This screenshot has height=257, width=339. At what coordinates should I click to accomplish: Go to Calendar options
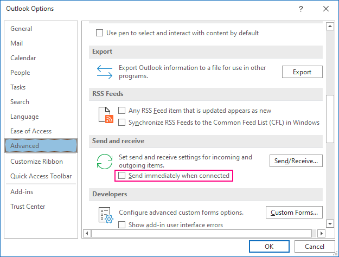point(41,58)
